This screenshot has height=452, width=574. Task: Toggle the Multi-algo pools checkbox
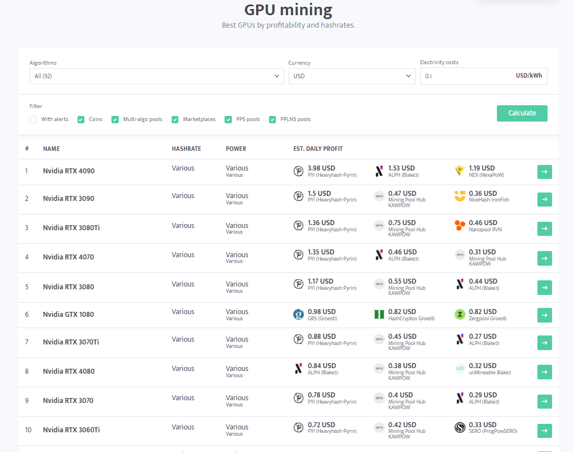point(115,119)
